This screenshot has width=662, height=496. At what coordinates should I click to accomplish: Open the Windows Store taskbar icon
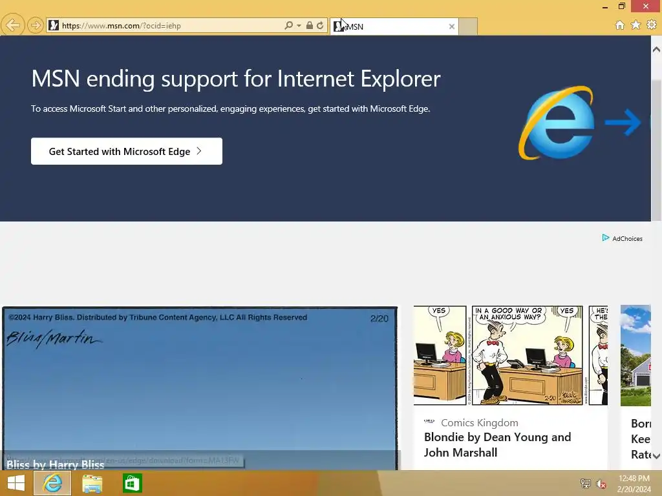pos(132,483)
